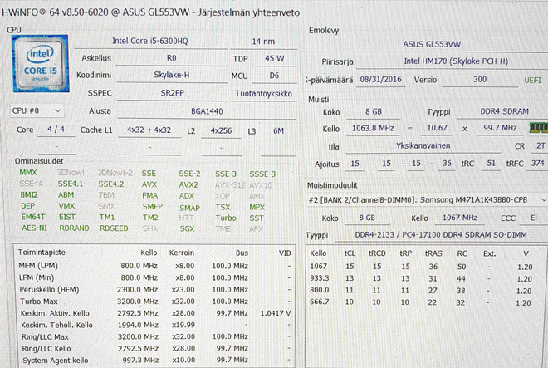Viewport: 548px width, 368px height.
Task: Click the Intel Core i5 logo image
Action: [x=41, y=63]
